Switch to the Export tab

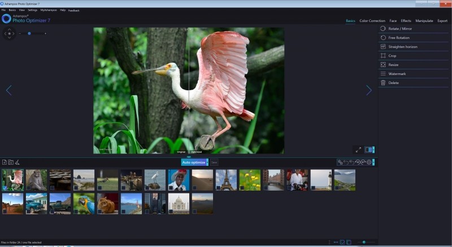click(x=442, y=21)
